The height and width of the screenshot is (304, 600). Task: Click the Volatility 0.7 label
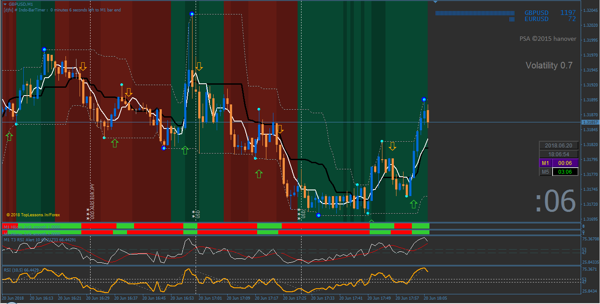tap(549, 65)
